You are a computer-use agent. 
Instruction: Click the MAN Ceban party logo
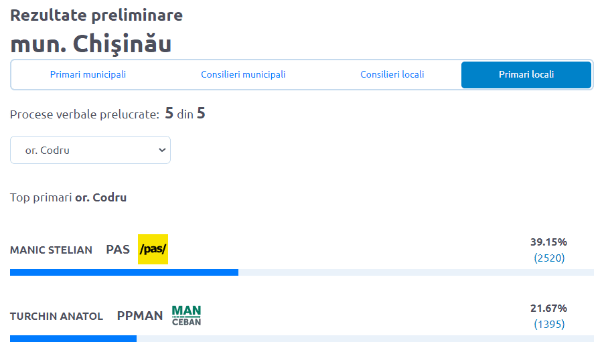pos(186,315)
